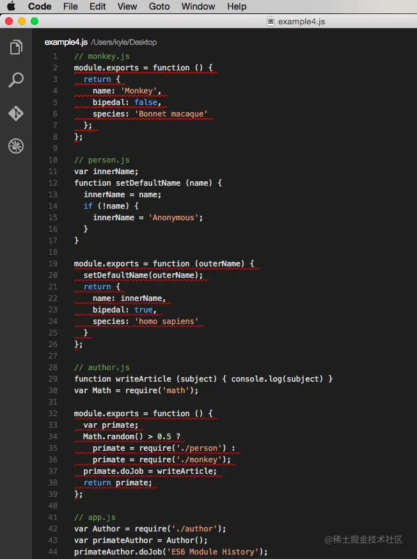Click 'function writeArticle (subject)' line

pyautogui.click(x=203, y=379)
